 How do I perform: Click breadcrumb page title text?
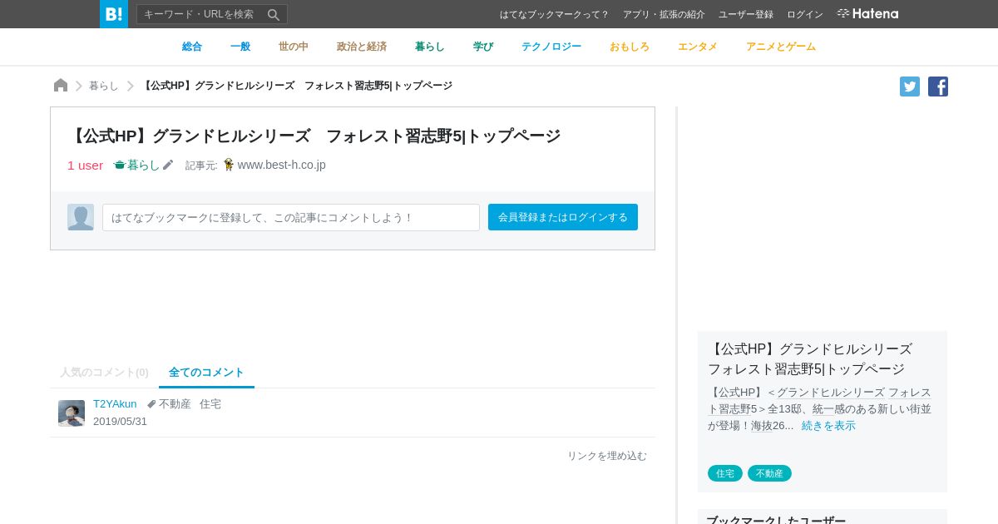pos(297,86)
